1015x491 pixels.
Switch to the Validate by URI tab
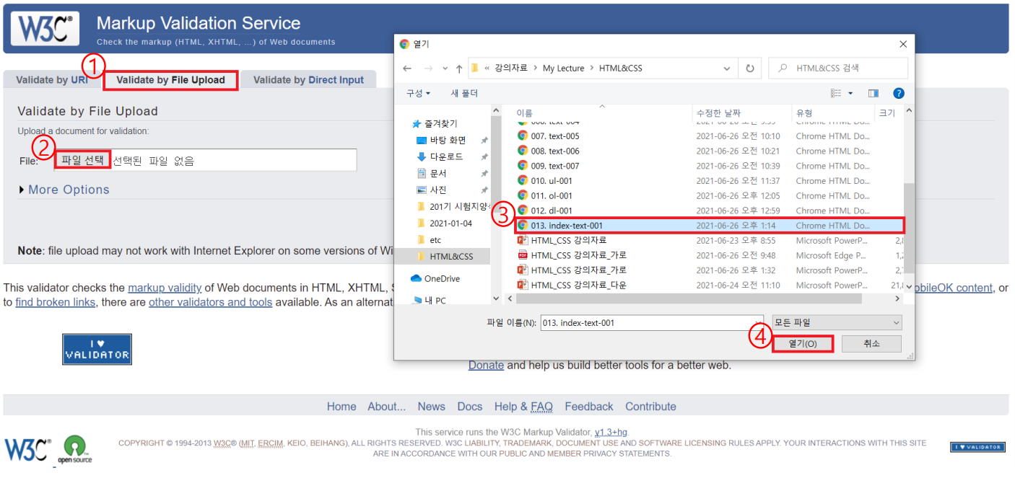[x=52, y=80]
